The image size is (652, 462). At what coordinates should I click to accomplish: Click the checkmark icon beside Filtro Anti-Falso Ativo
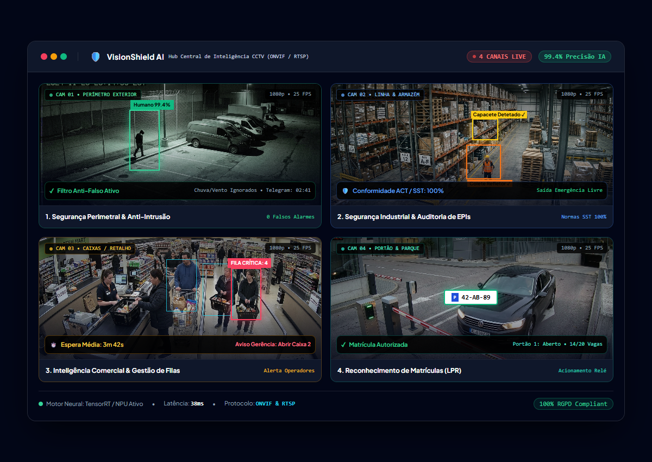[x=52, y=191]
